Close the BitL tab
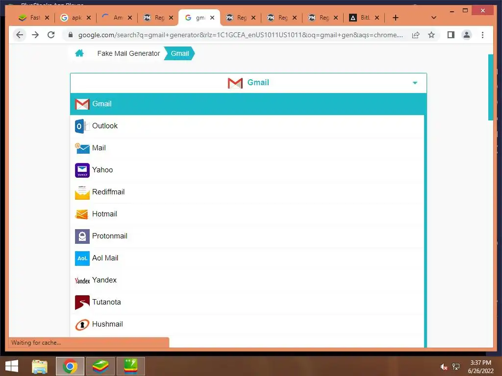 point(377,18)
